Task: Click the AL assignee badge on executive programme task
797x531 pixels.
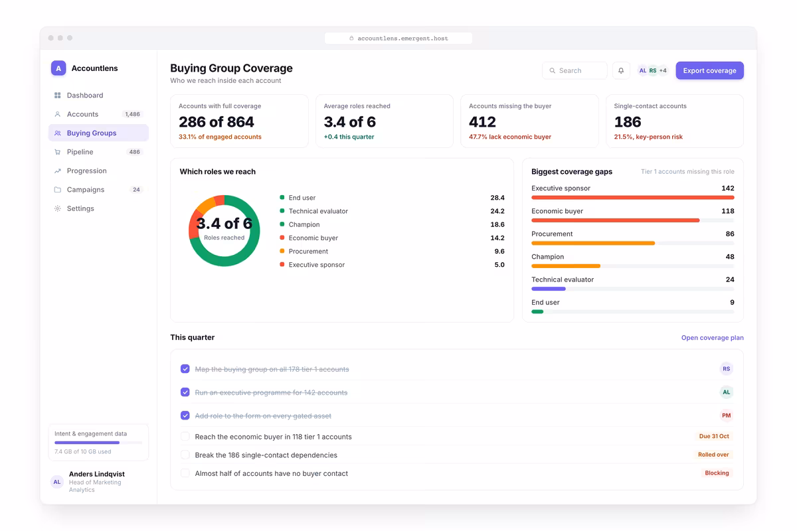Action: pyautogui.click(x=726, y=392)
